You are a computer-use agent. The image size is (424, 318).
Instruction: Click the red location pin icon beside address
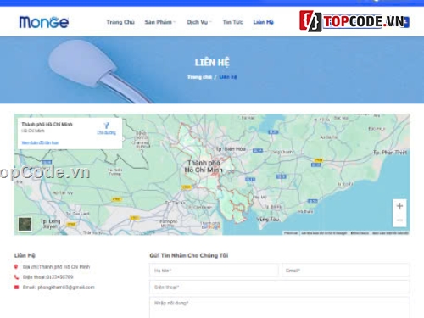pyautogui.click(x=16, y=266)
